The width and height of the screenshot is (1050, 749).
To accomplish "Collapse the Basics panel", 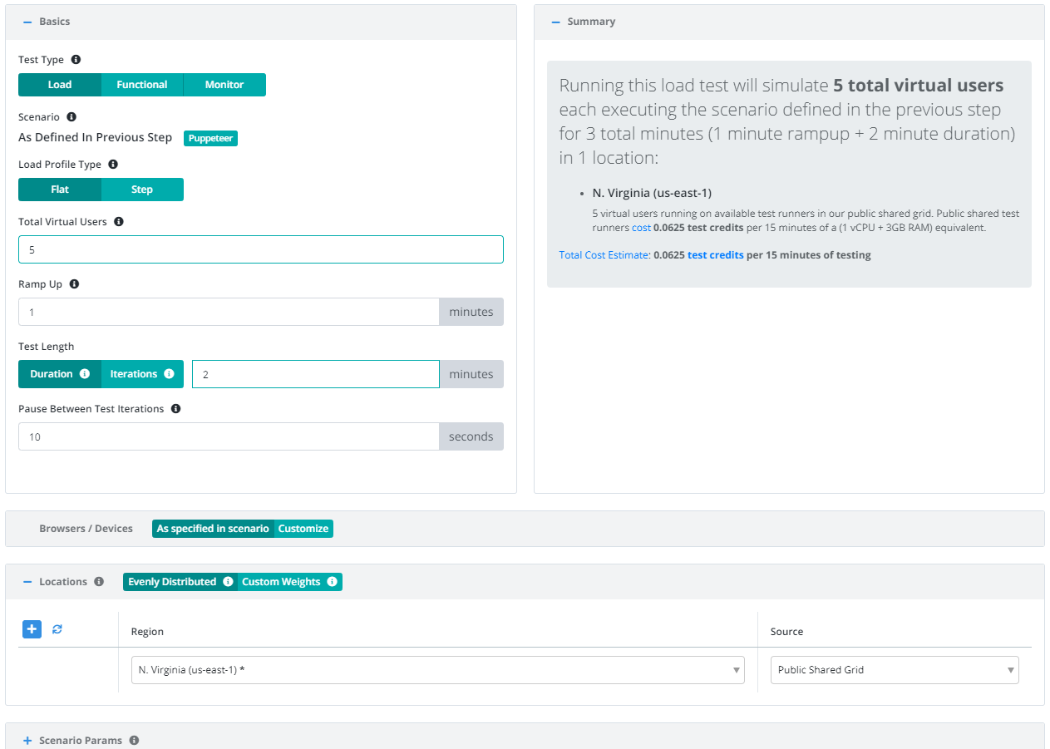I will coord(27,22).
